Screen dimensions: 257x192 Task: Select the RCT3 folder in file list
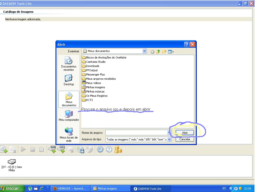89,100
